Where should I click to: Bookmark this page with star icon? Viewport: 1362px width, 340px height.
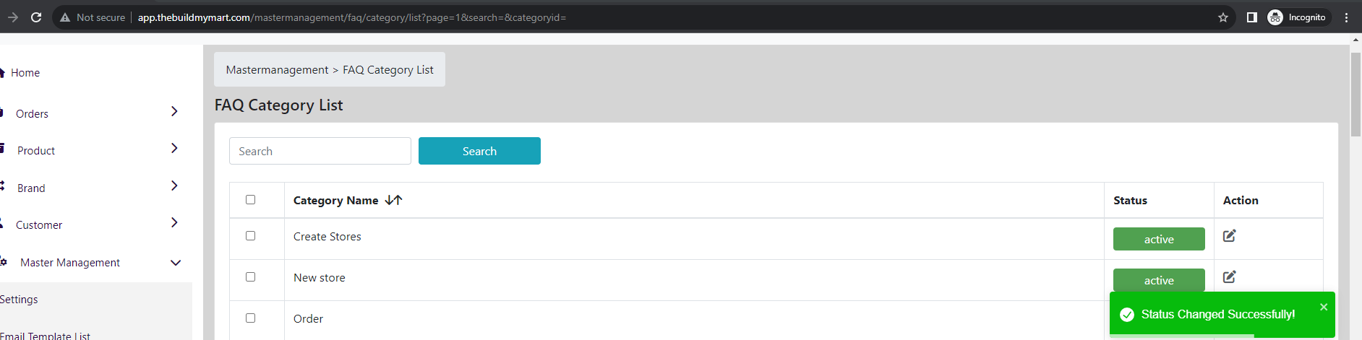pyautogui.click(x=1223, y=17)
